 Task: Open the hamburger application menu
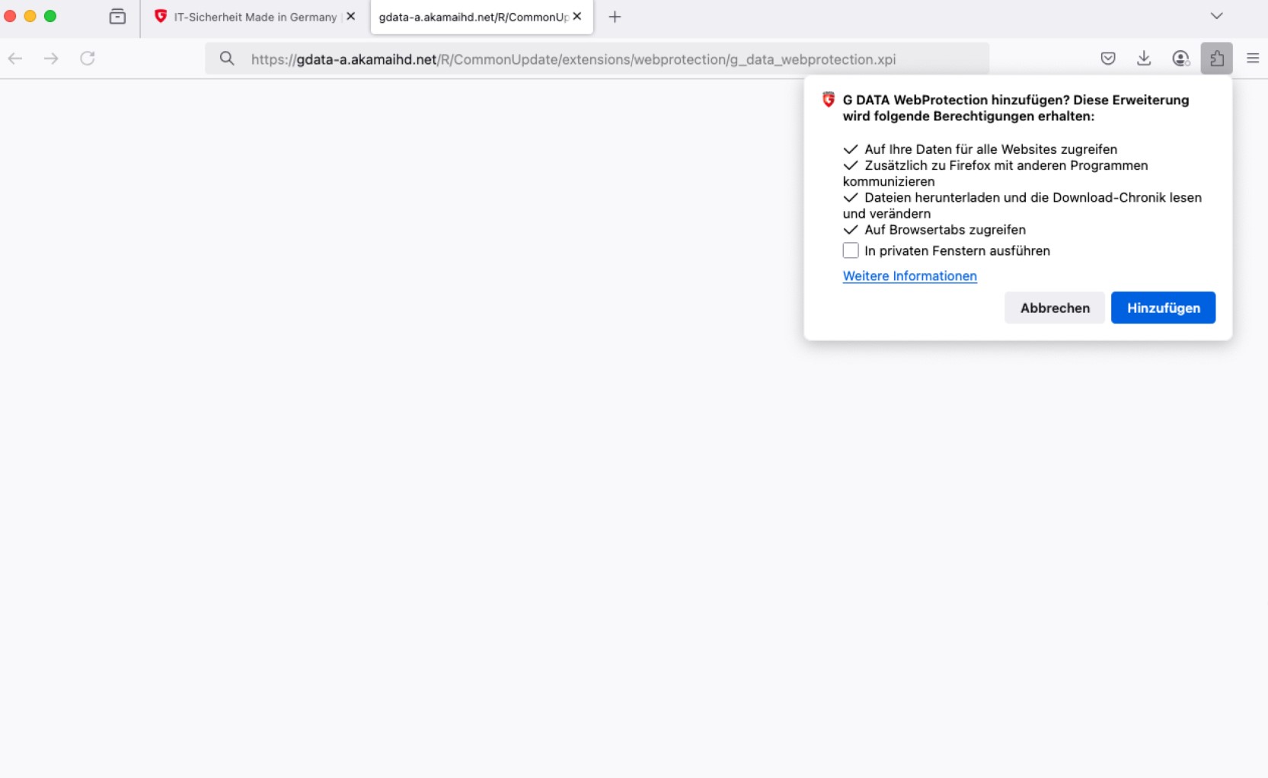[1253, 59]
